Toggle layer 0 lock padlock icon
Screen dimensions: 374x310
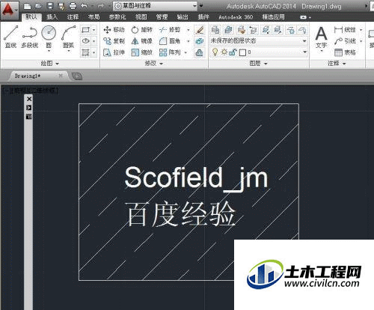(233, 52)
